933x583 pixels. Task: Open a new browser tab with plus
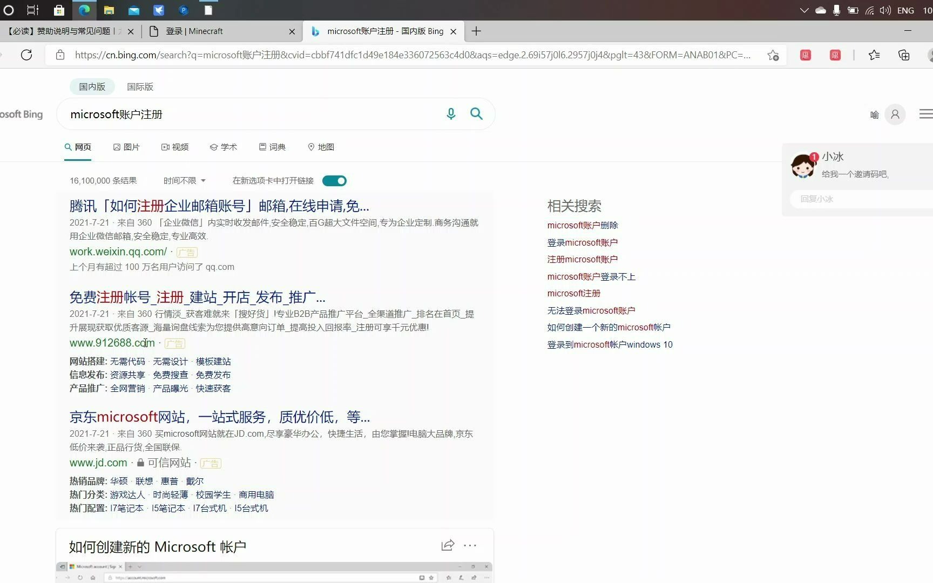[476, 31]
